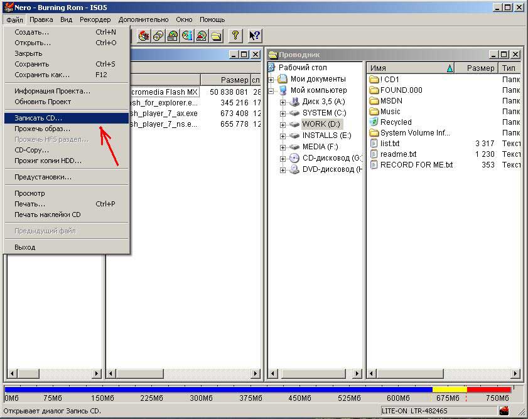Click the red overburn segment of capacity bar
This screenshot has width=528, height=419.
[x=489, y=390]
